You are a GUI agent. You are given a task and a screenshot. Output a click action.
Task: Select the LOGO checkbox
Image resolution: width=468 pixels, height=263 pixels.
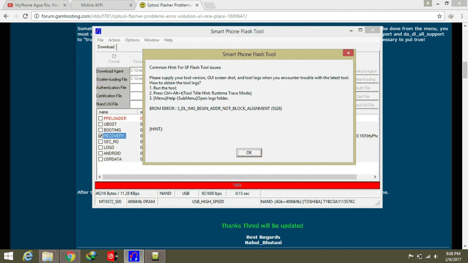pos(101,148)
